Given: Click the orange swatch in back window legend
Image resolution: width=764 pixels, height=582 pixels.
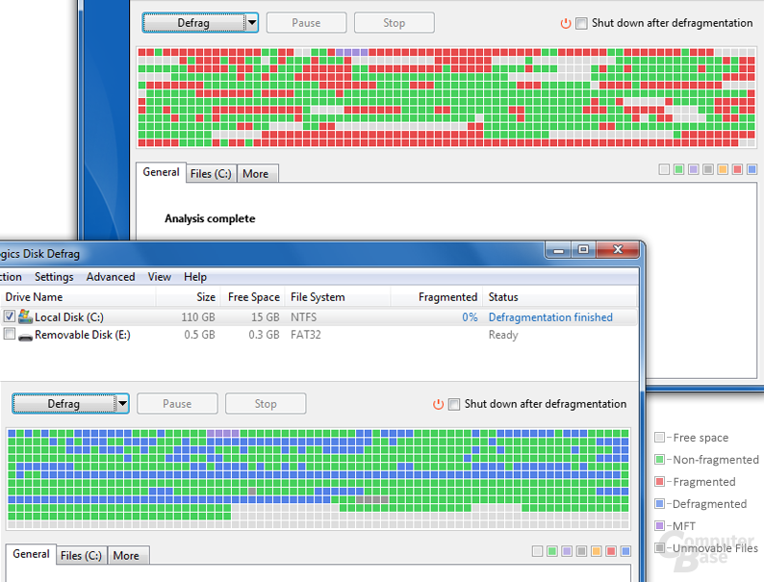Looking at the screenshot, I should pos(723,169).
